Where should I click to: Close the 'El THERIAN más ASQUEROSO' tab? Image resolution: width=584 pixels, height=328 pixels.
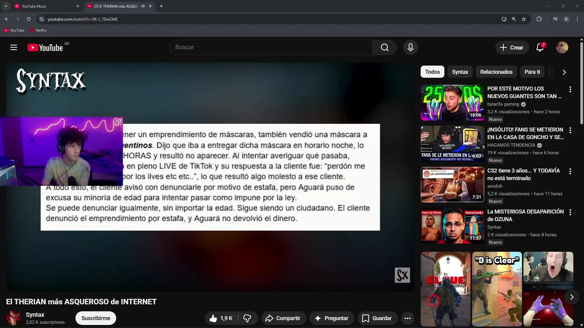(150, 6)
